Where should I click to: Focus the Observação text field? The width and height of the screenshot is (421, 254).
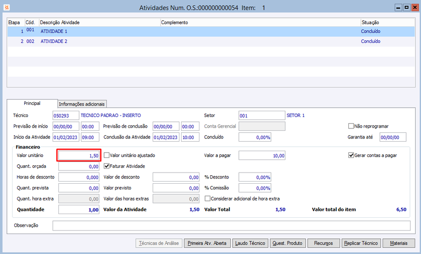click(232, 226)
